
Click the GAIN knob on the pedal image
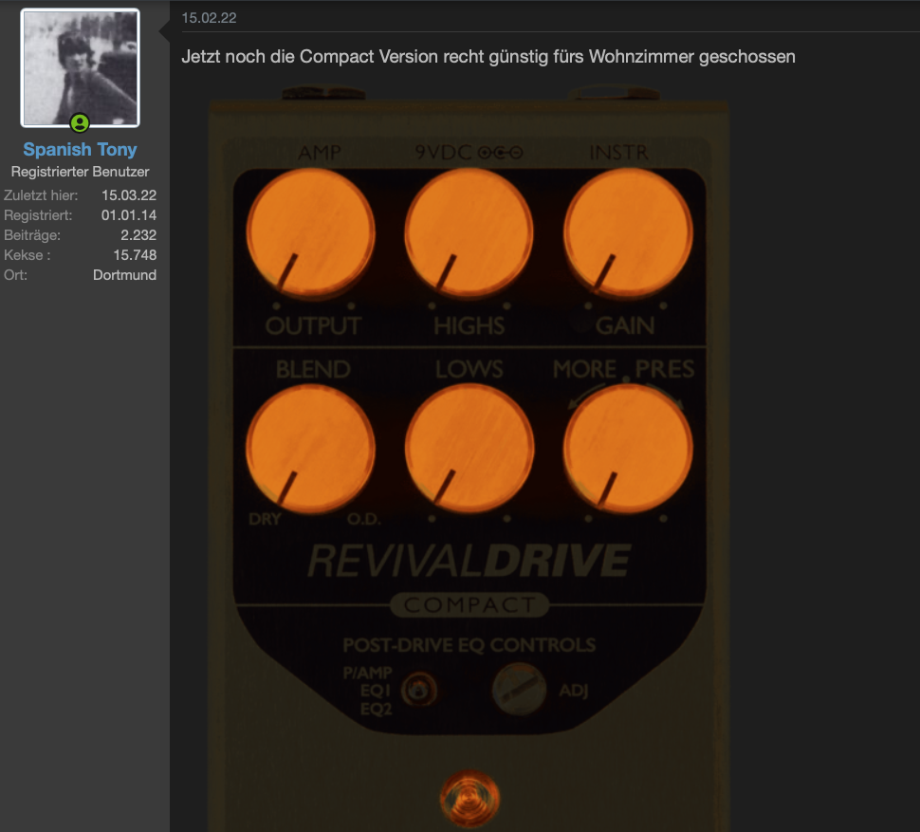click(628, 231)
